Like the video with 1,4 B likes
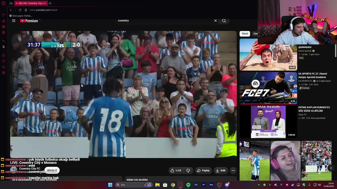The image size is (337, 189). [x=176, y=171]
